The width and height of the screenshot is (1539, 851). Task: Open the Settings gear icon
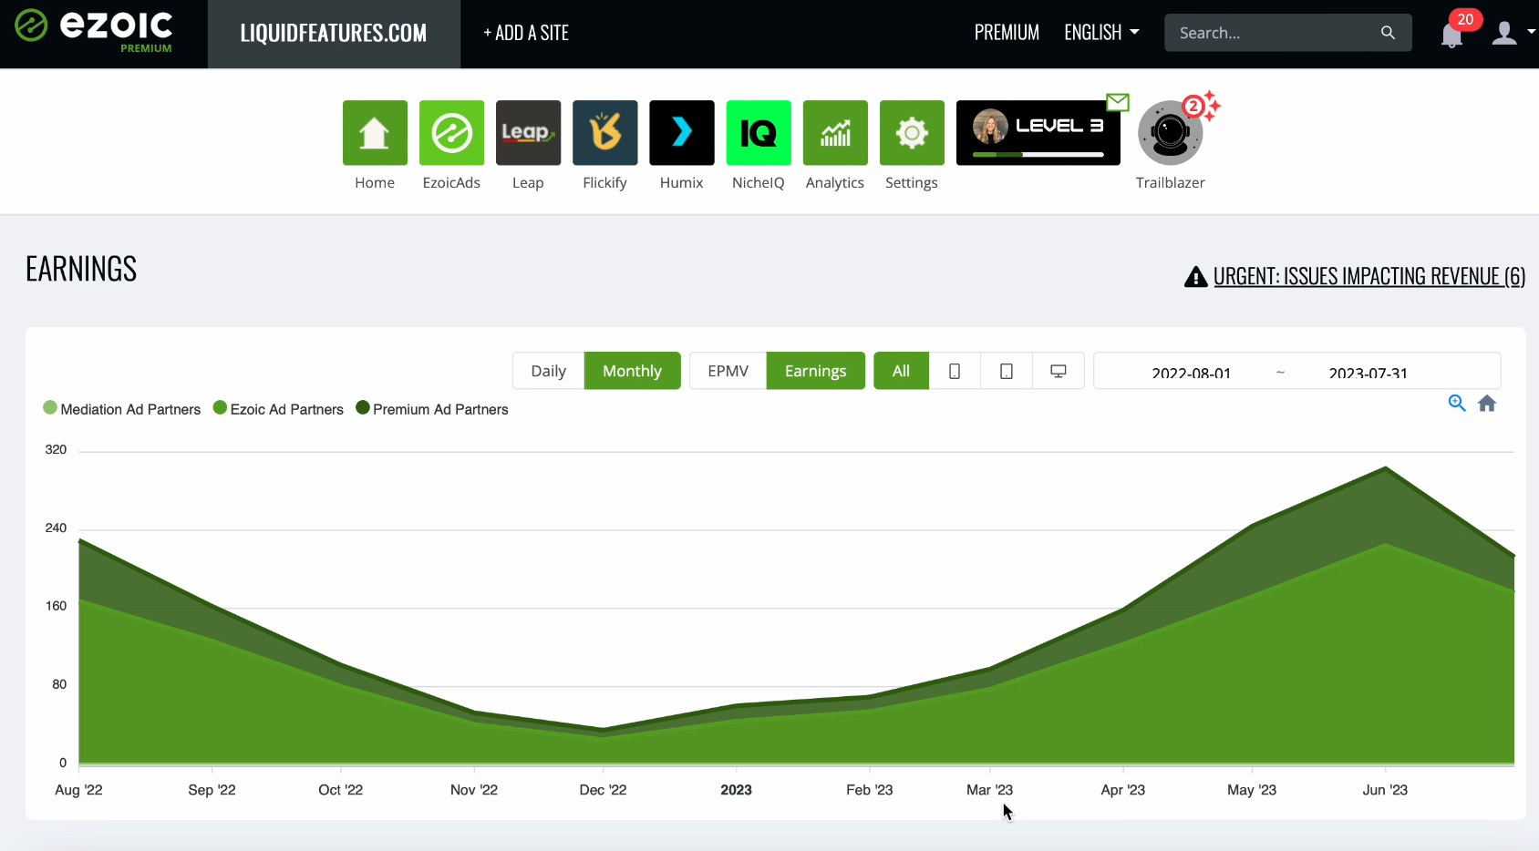click(x=912, y=133)
